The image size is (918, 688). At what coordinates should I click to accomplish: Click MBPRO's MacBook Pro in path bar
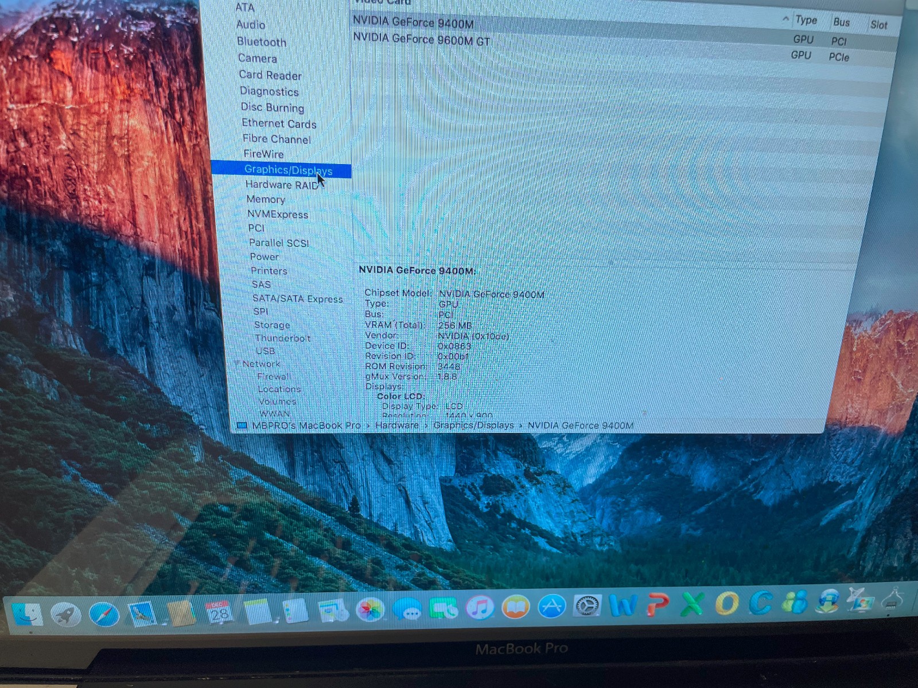coord(306,425)
